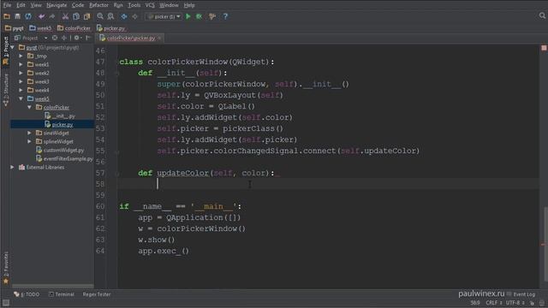The height and width of the screenshot is (308, 548).
Task: Click the Synchronize toolbar icon
Action: click(28, 16)
